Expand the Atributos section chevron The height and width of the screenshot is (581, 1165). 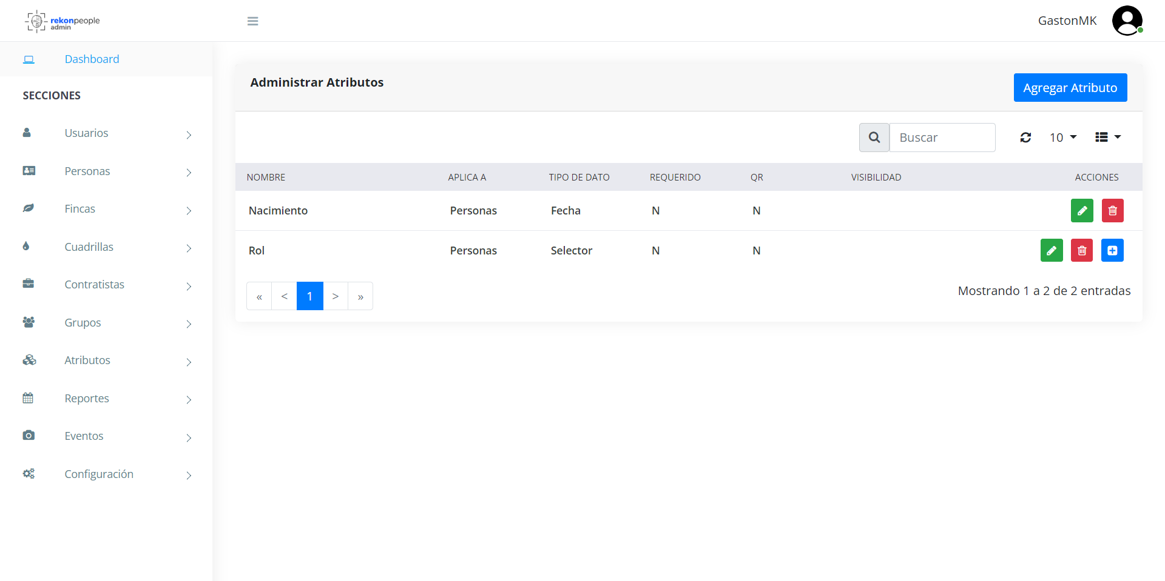pyautogui.click(x=189, y=362)
